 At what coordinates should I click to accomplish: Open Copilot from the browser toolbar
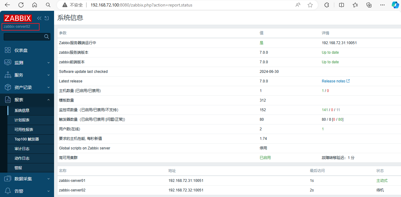pos(395,5)
